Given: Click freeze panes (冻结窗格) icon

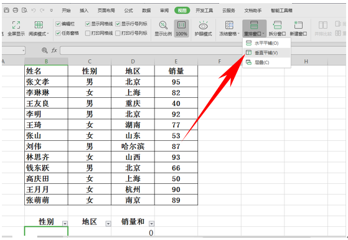Looking at the screenshot, I should coord(229,25).
